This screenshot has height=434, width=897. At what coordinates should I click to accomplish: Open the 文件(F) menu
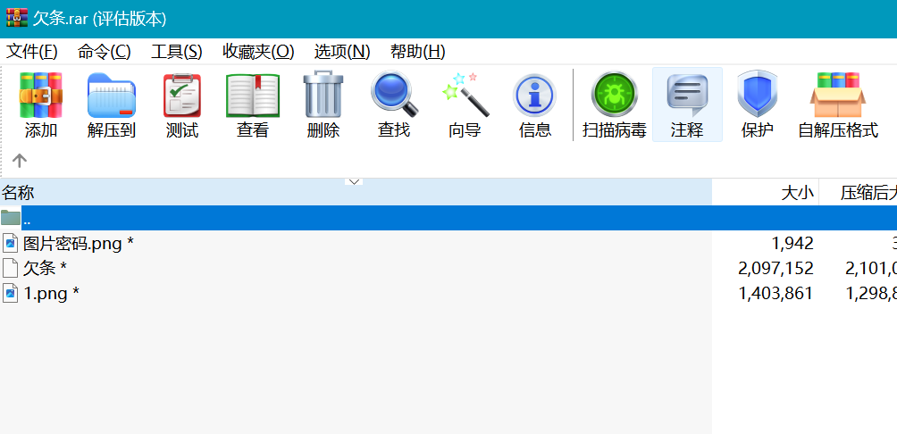click(x=31, y=52)
